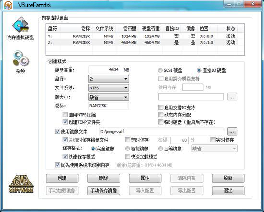Screen dimensions: 264x212
Task: Open the 文件系统 NTFS dropdown
Action: [x=108, y=88]
